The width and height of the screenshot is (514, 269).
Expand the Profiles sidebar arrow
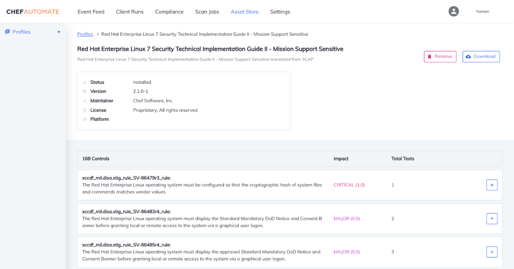coord(59,32)
